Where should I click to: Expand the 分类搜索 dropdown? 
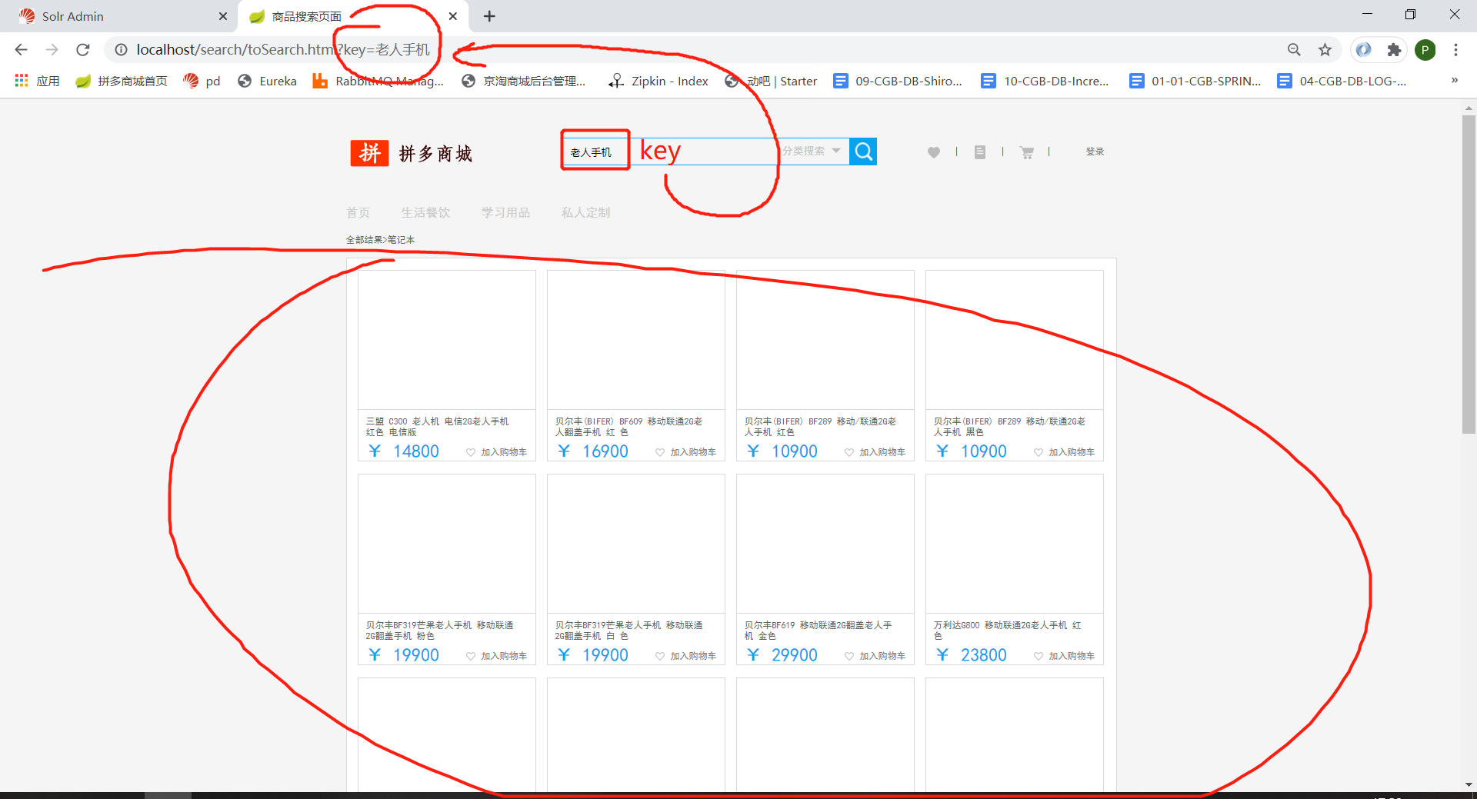tap(812, 151)
